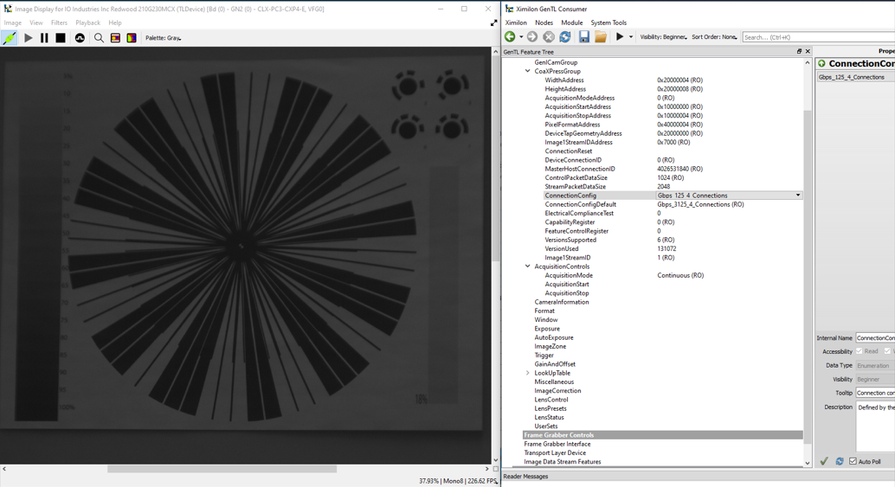Select the GenICamGroup tree item
The height and width of the screenshot is (487, 895).
(x=556, y=62)
